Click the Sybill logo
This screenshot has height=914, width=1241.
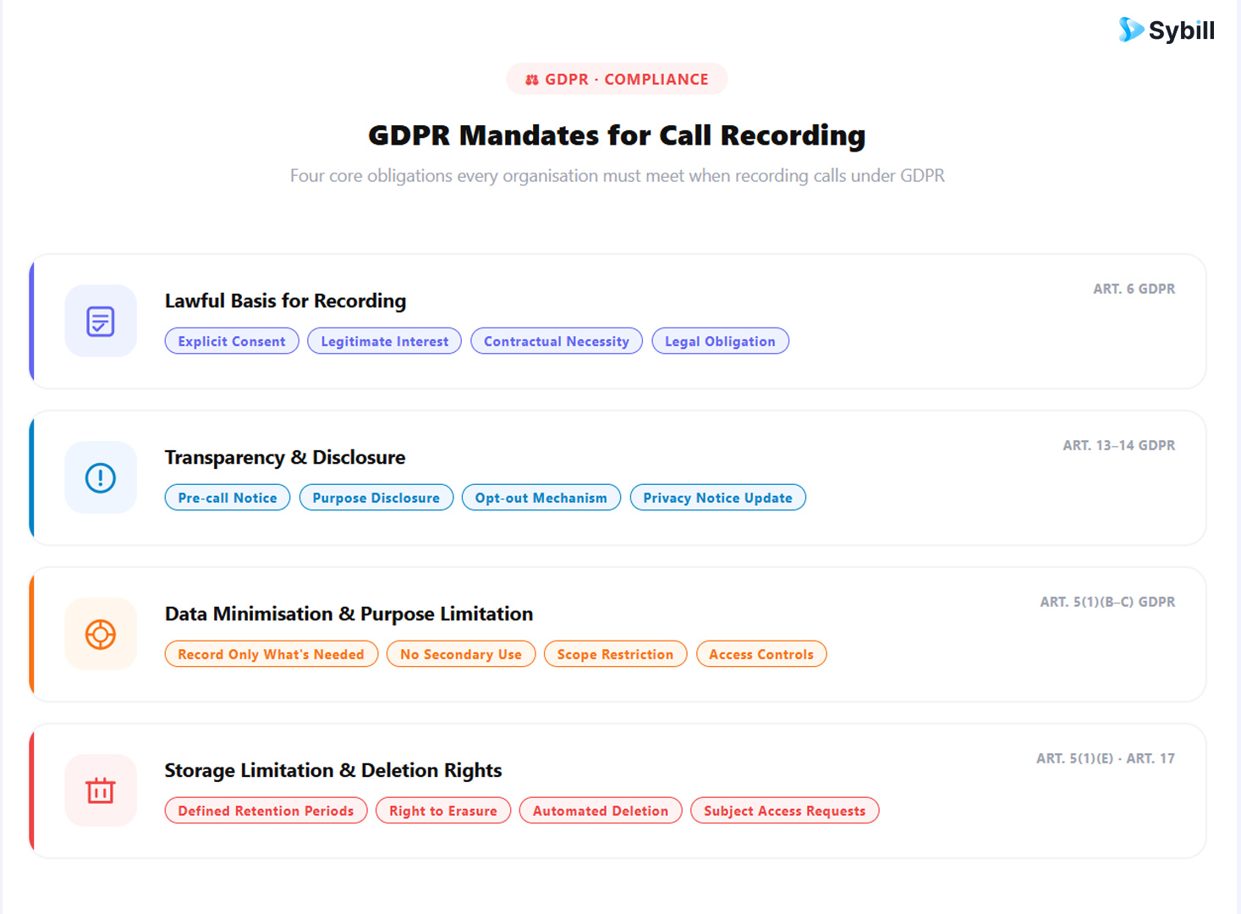1167,30
